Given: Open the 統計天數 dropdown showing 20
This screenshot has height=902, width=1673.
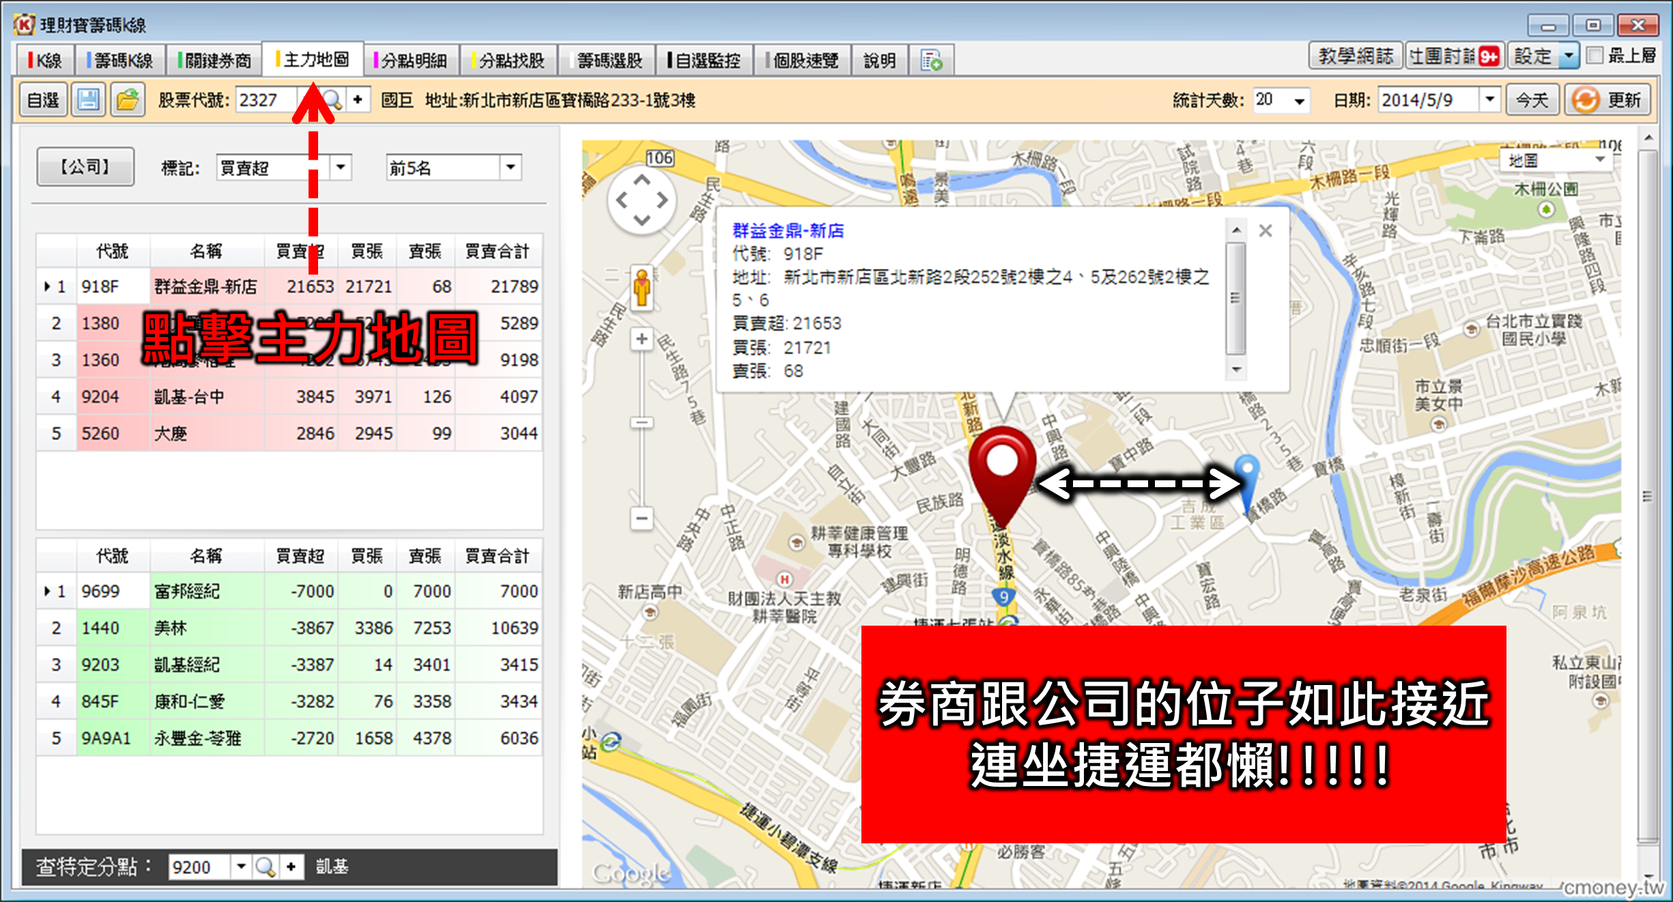Looking at the screenshot, I should click(x=1300, y=100).
